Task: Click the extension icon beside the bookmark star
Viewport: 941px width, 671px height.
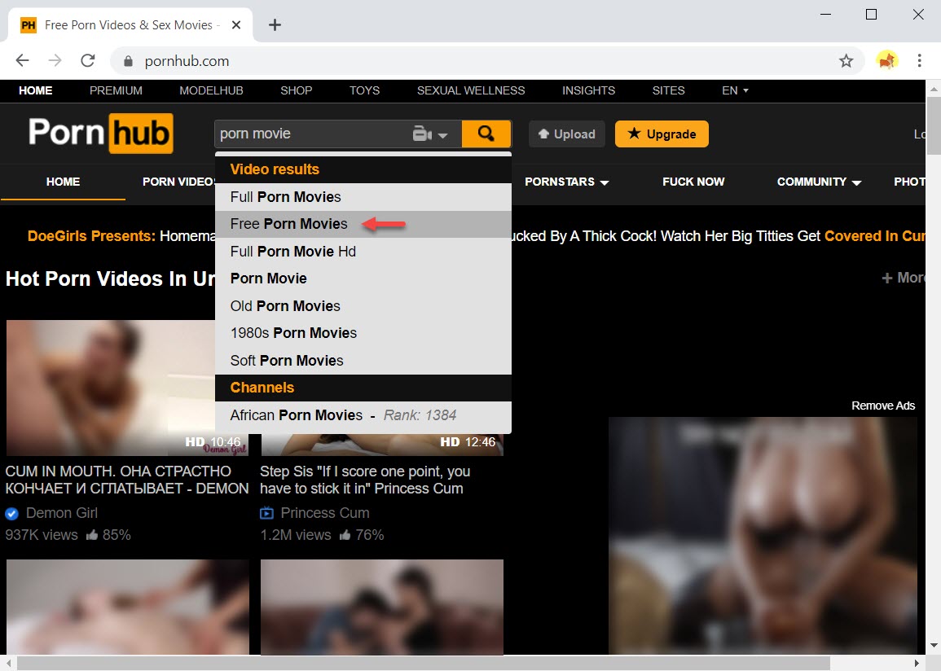Action: coord(886,61)
